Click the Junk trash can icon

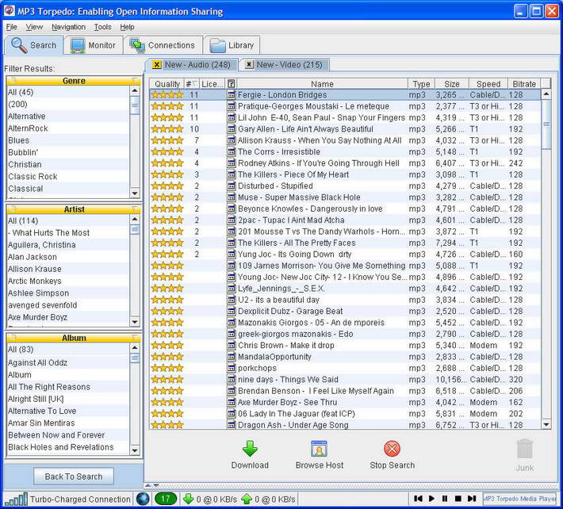[525, 449]
